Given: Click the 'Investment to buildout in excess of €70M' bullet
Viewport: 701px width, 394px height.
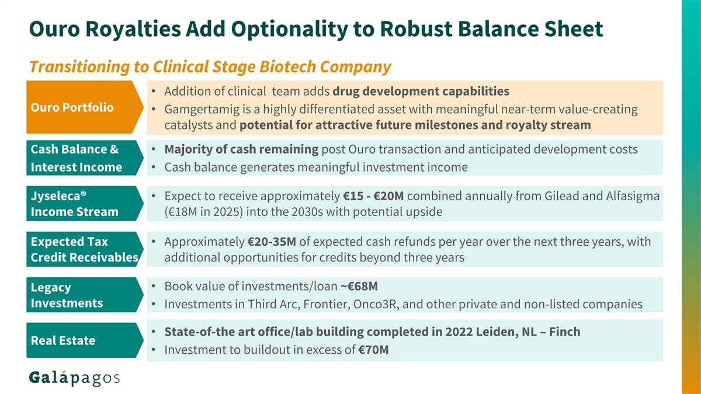Looking at the screenshot, I should pos(277,350).
